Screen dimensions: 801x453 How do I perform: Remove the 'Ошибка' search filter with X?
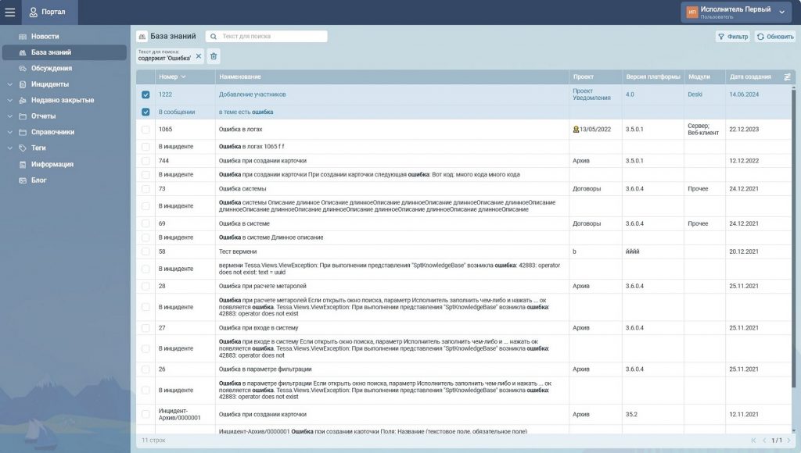(199, 56)
